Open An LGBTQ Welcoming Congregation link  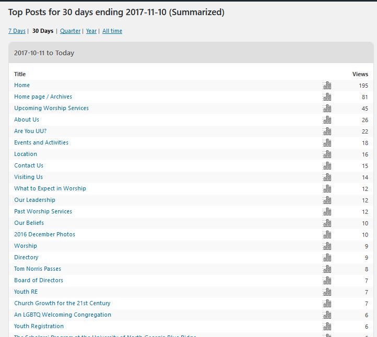[x=63, y=315]
